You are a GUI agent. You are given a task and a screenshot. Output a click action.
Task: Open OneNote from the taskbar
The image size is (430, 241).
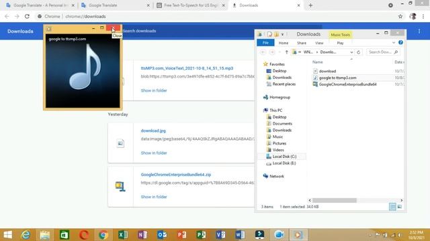tap(142, 235)
